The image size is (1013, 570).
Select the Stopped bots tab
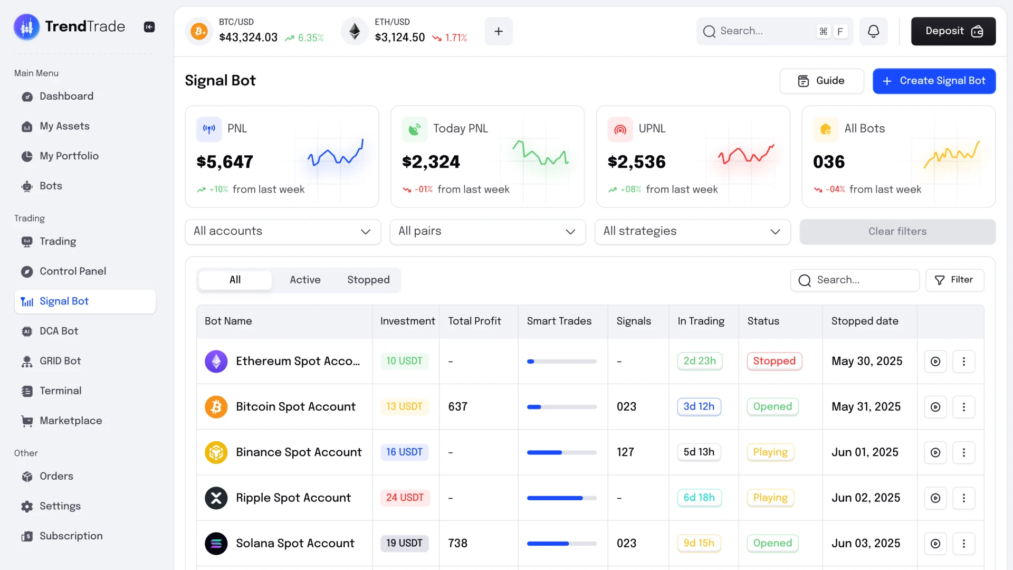click(x=368, y=280)
